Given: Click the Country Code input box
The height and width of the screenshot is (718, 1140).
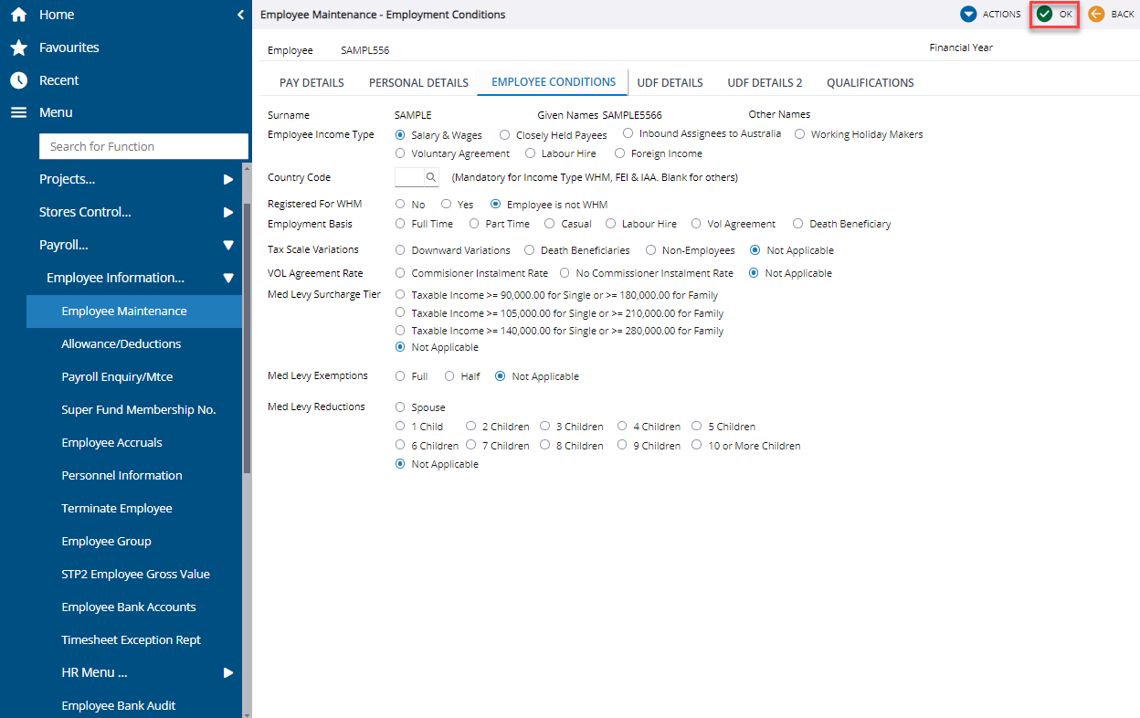Looking at the screenshot, I should (x=409, y=177).
